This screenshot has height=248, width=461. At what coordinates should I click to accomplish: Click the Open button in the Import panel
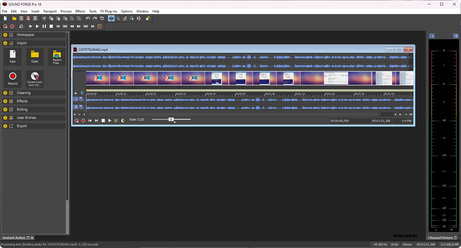(35, 56)
